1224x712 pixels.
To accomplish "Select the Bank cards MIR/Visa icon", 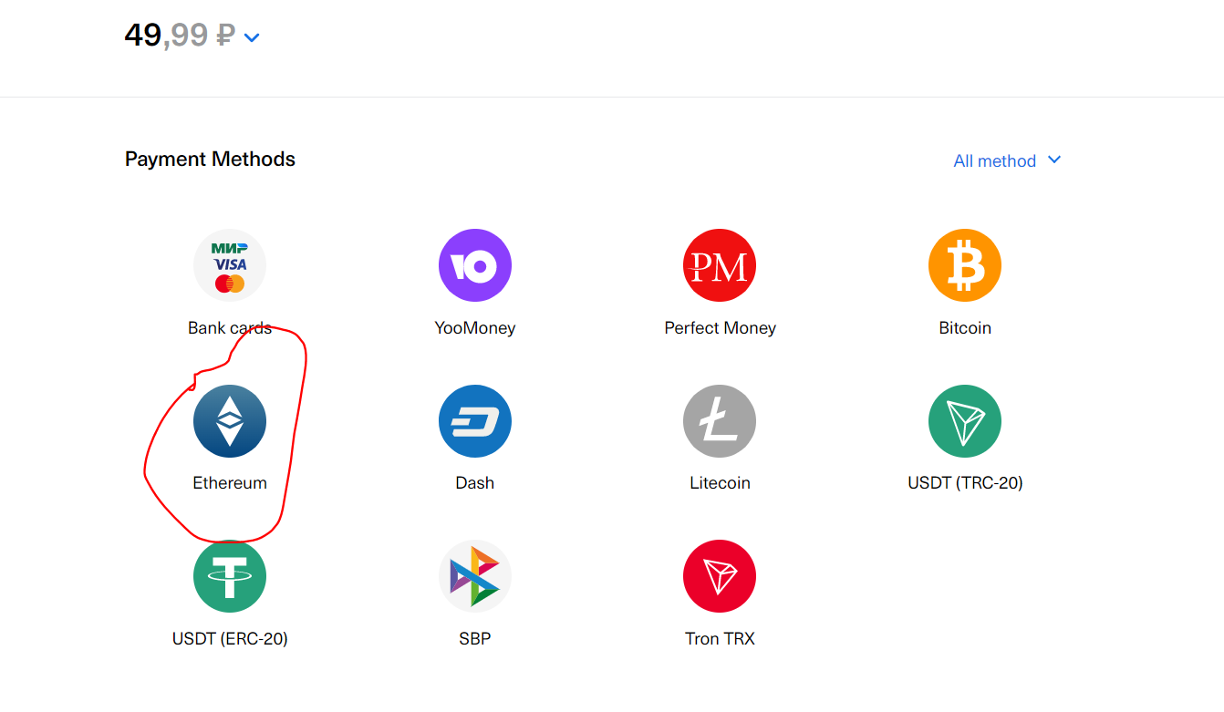I will (x=230, y=265).
